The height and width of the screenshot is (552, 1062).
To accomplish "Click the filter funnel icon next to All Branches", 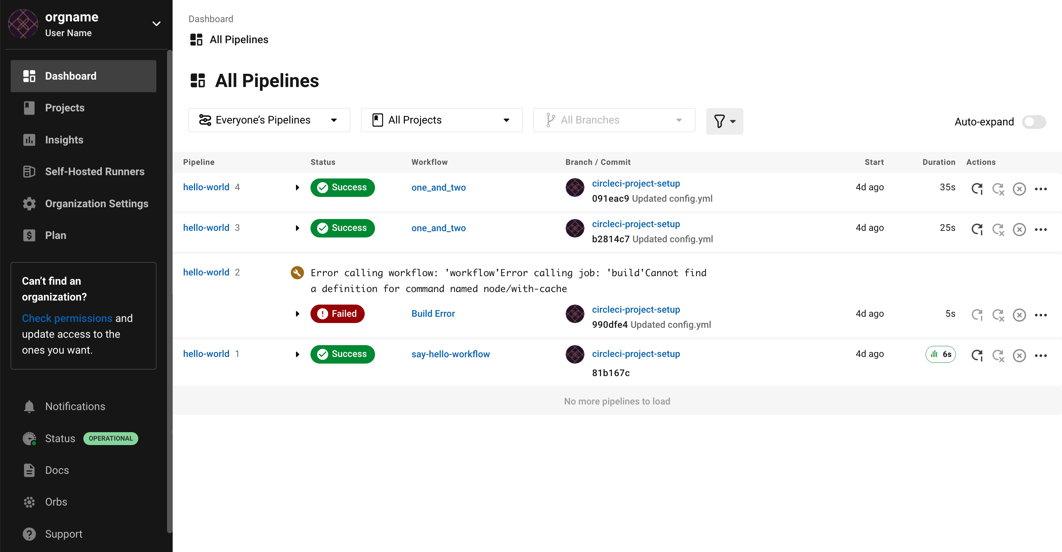I will point(723,121).
